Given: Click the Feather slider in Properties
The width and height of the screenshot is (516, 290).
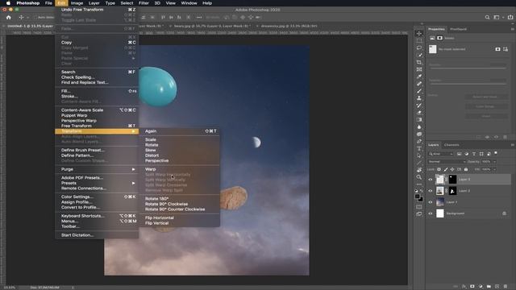Looking at the screenshot, I should click(468, 84).
